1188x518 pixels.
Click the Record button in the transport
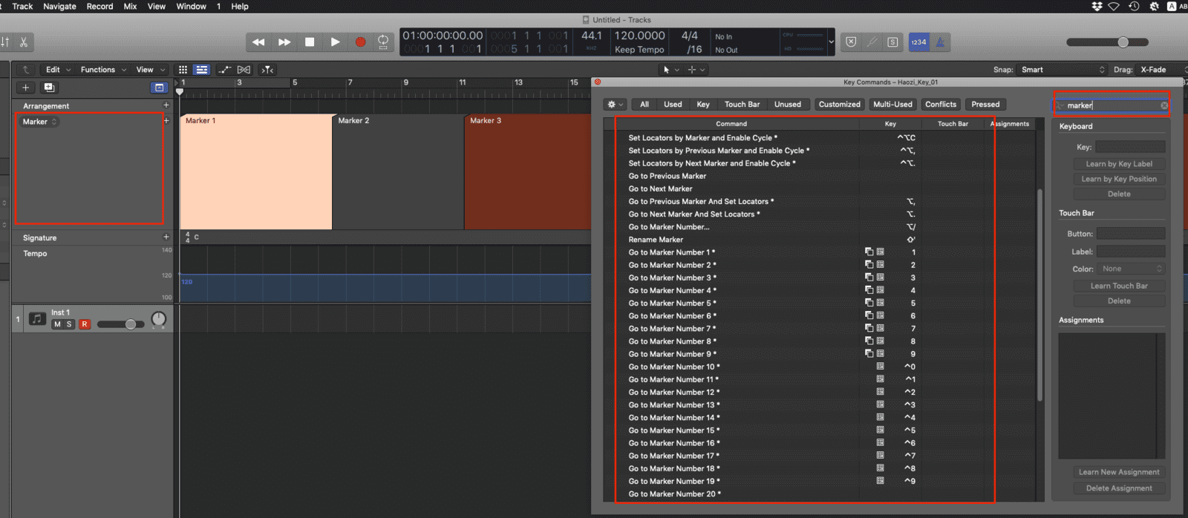tap(360, 42)
